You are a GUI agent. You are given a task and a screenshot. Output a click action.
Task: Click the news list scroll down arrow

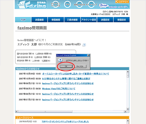[x=128, y=109]
